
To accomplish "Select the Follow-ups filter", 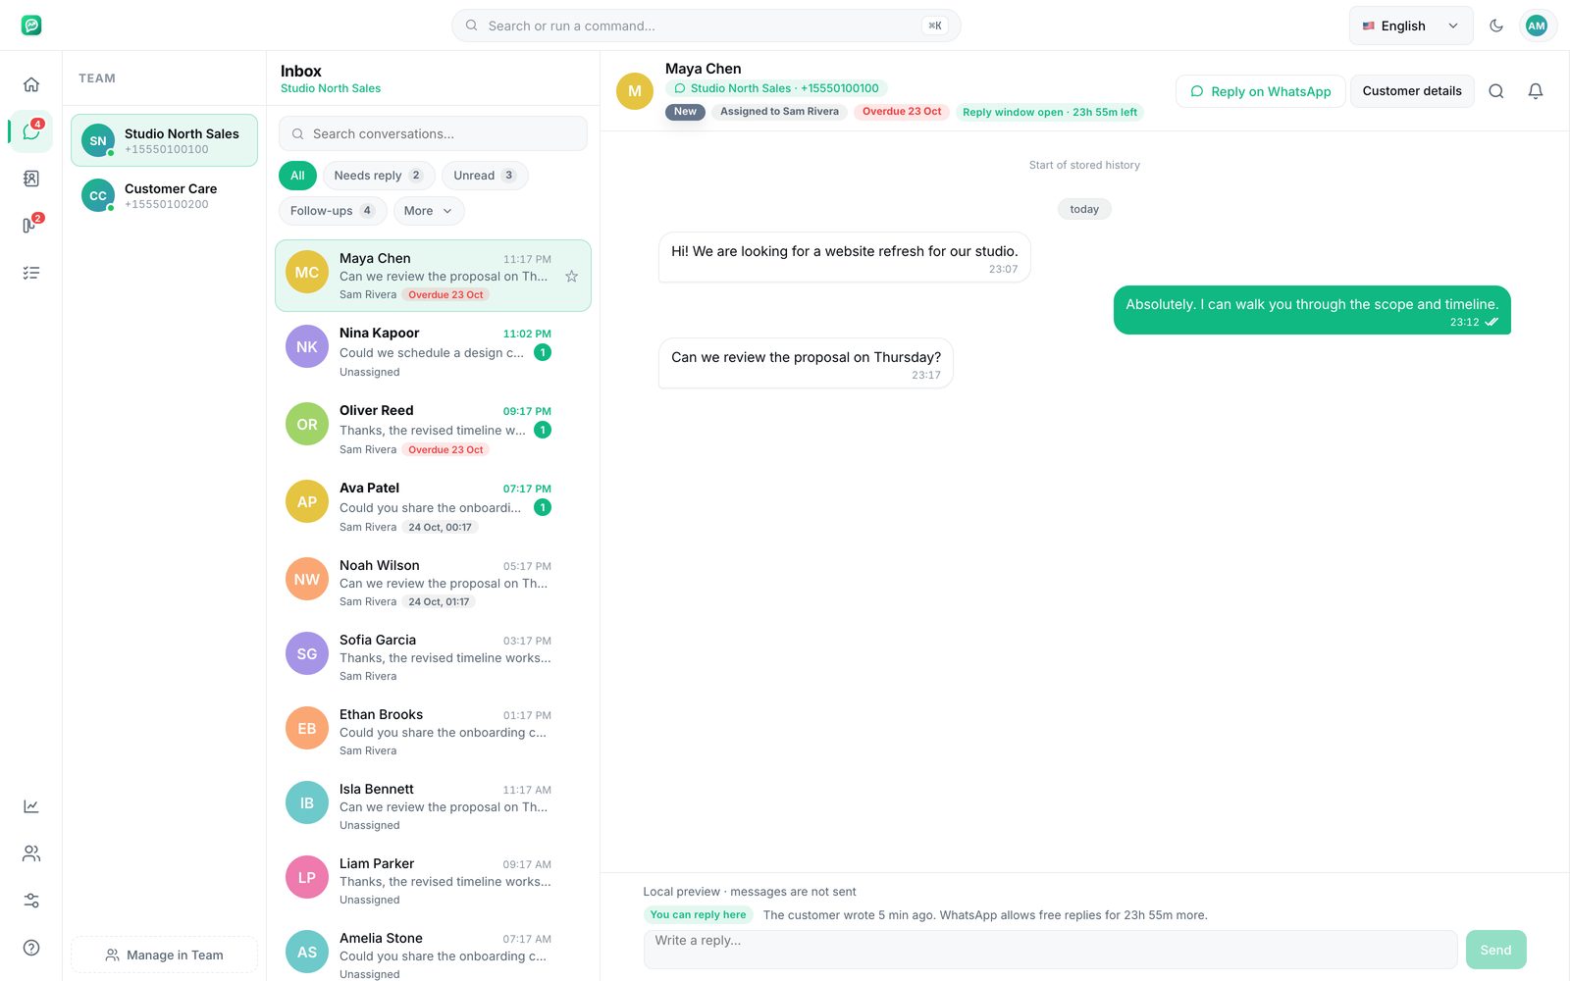I will [333, 211].
